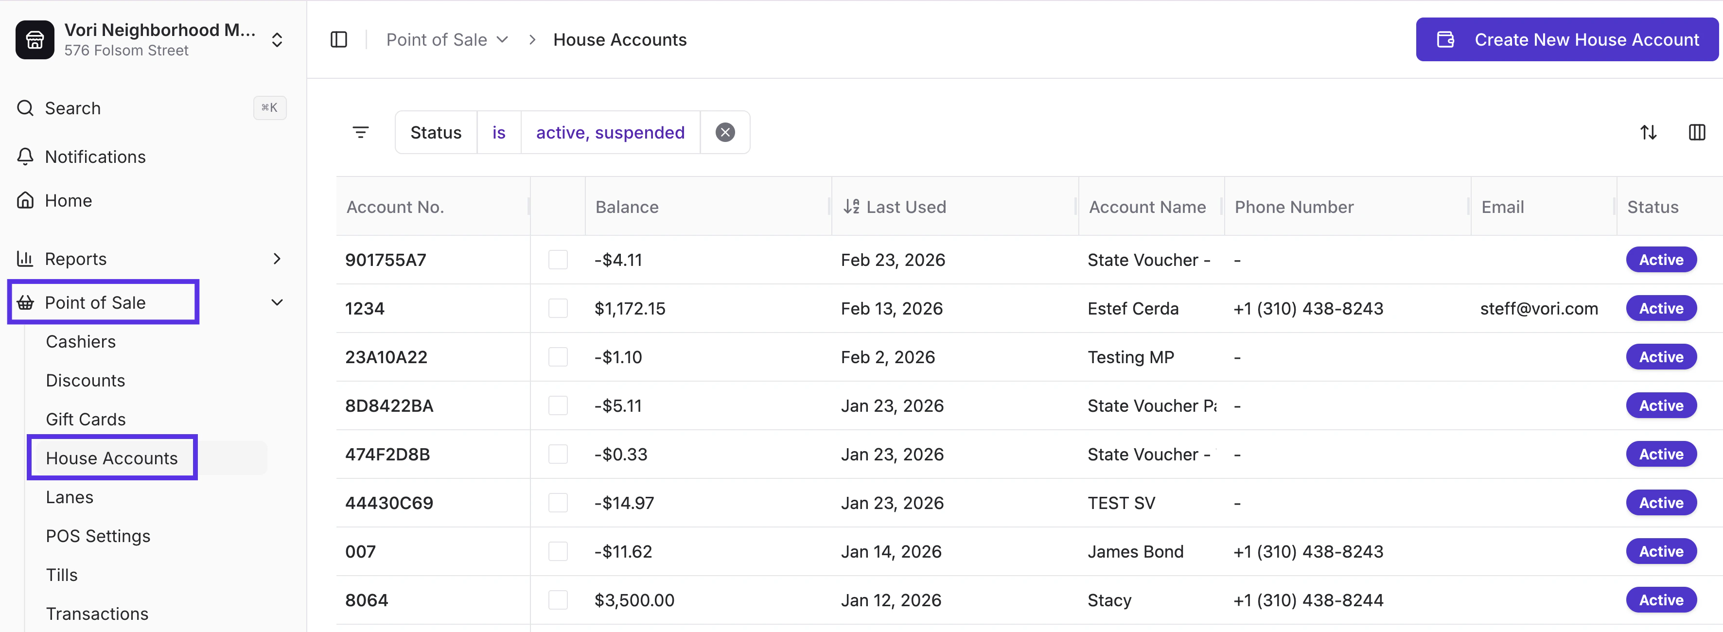Navigate to Transactions in sidebar
Image resolution: width=1723 pixels, height=632 pixels.
[97, 614]
